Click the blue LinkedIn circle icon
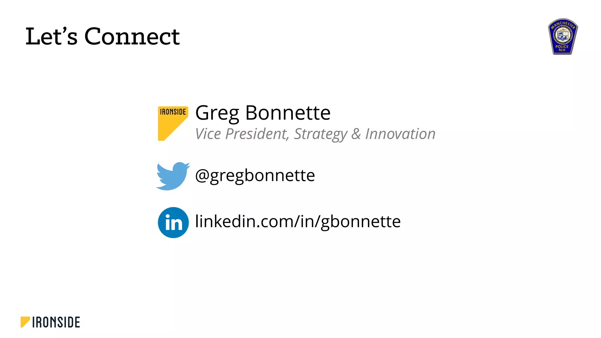The width and height of the screenshot is (601, 338). pyautogui.click(x=173, y=222)
